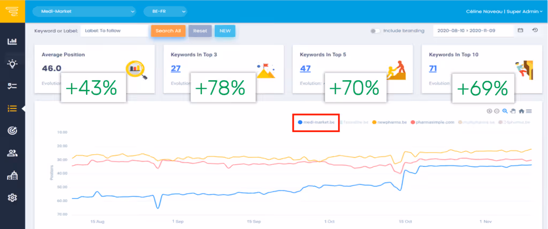
Task: Open the Keywords In Top 3 value 27
Action: pos(176,68)
